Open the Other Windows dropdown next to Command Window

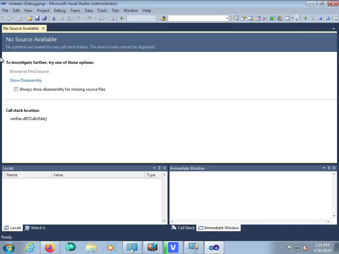(x=292, y=19)
